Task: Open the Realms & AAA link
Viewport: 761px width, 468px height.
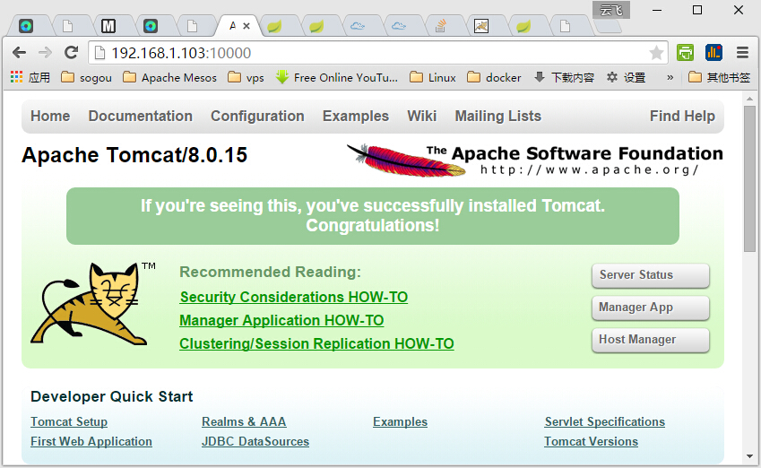Action: (244, 422)
